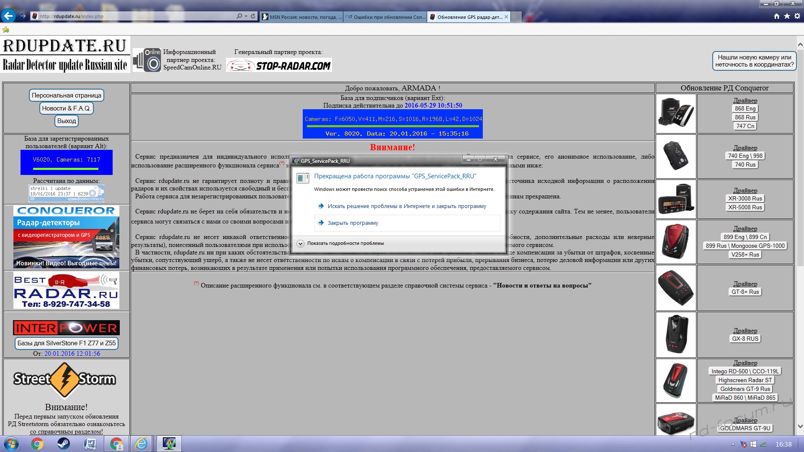The height and width of the screenshot is (452, 804).
Task: Show hidden system tray icons
Action: coord(733,444)
